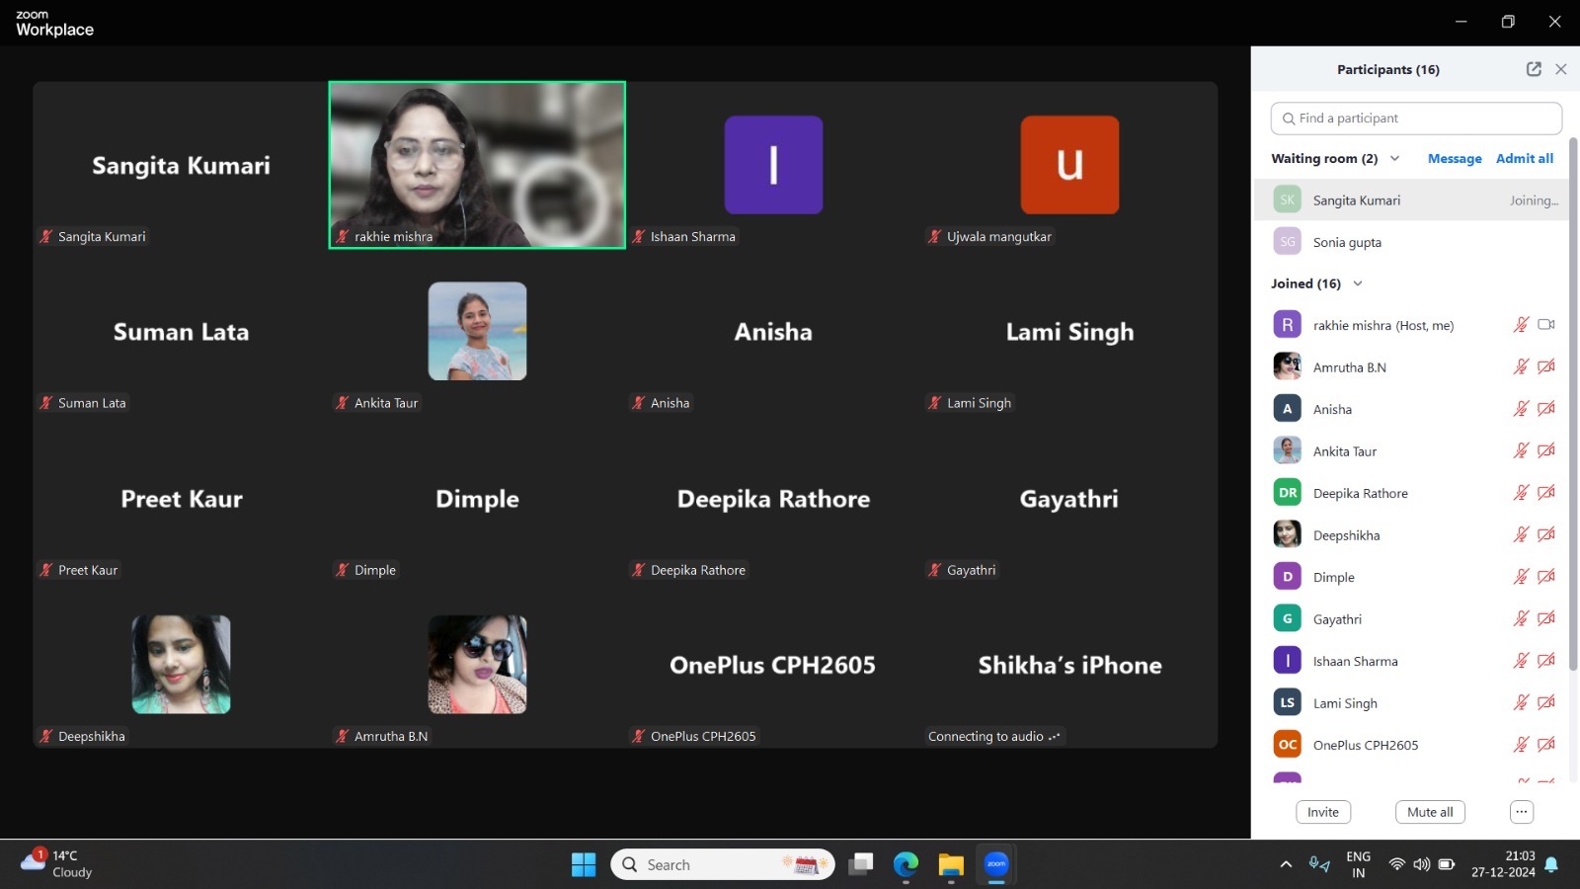Click Anisha's video-off camera icon
Image resolution: width=1580 pixels, height=889 pixels.
[x=1546, y=409]
